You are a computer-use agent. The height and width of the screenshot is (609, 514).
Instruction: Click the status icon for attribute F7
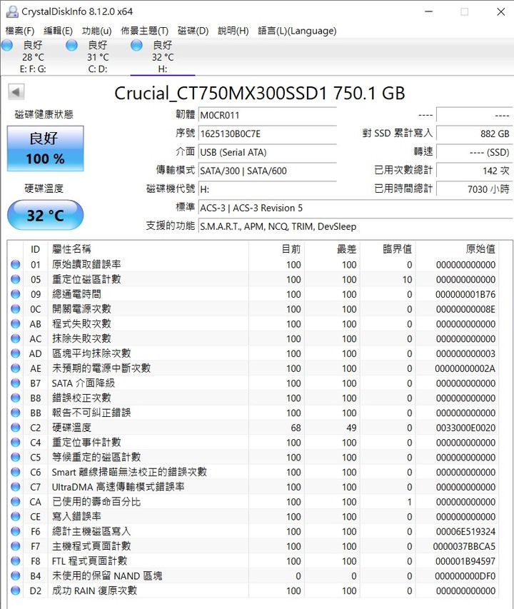pos(16,546)
